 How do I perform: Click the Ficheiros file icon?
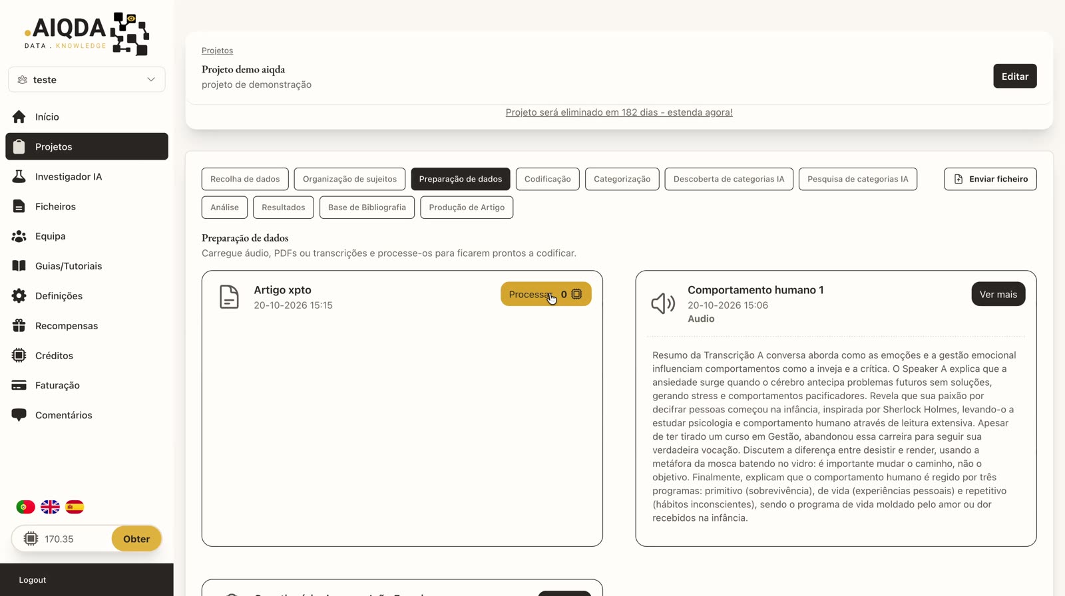[19, 206]
